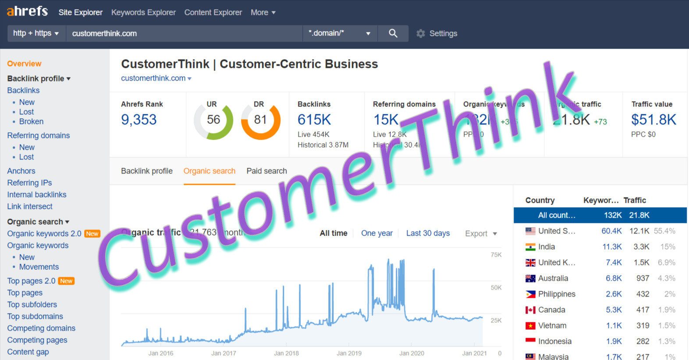The height and width of the screenshot is (360, 689).
Task: Open the Competing domains sidebar link
Action: click(41, 328)
